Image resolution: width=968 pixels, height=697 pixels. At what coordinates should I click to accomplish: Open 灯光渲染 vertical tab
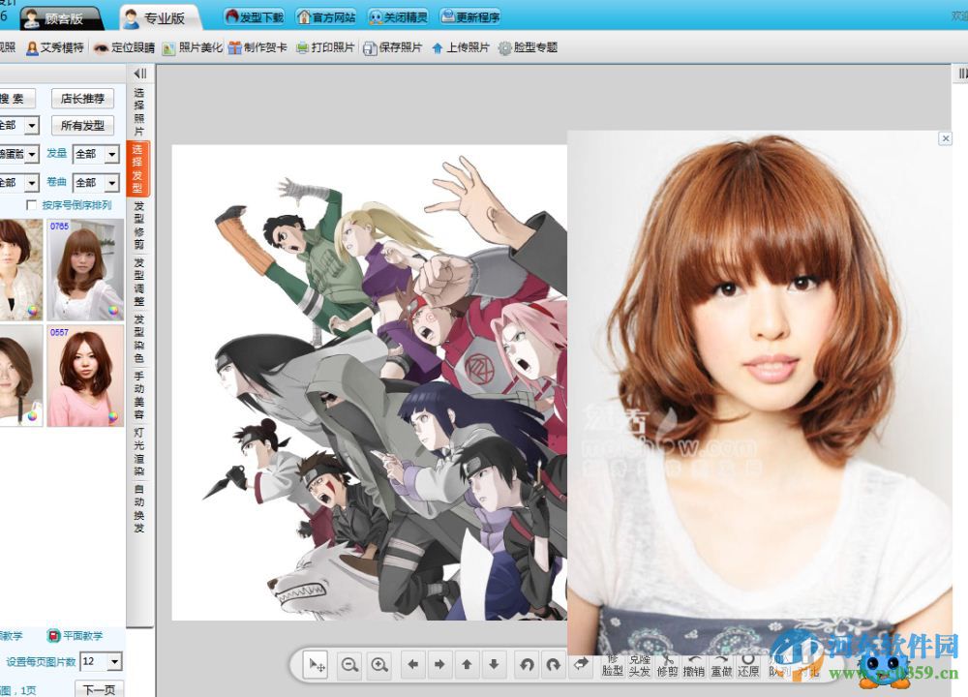138,451
